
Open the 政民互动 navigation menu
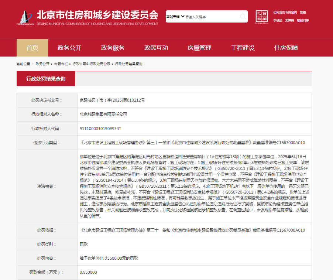pos(156,48)
